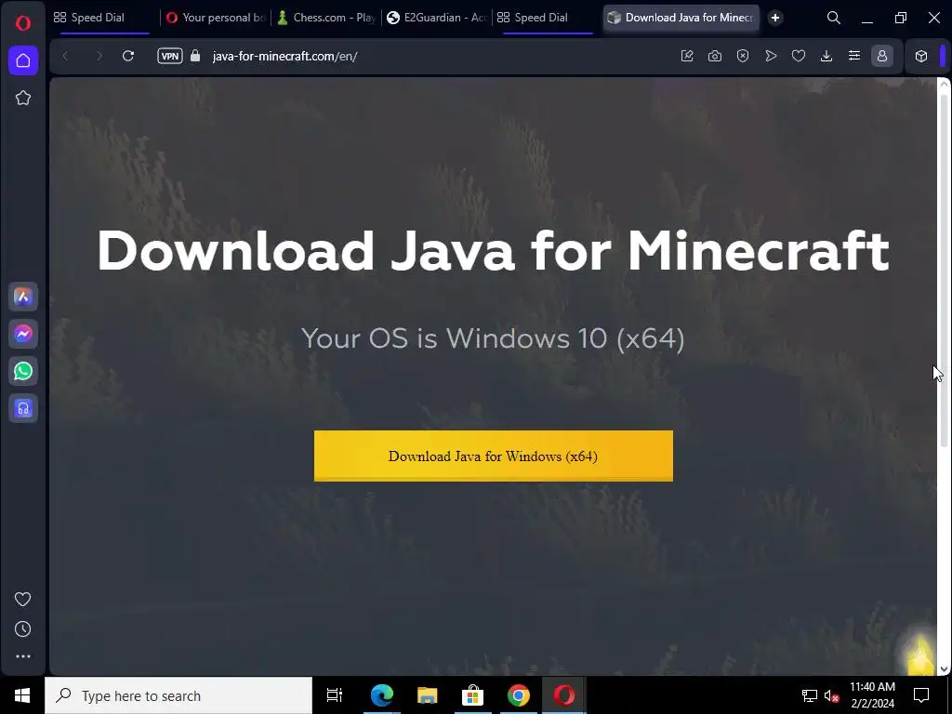
Task: Go to Opera start page home icon
Action: (23, 60)
